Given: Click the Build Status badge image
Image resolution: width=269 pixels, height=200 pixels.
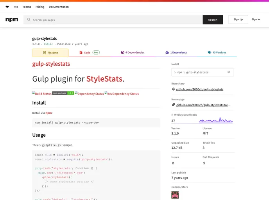Looking at the screenshot, I should pos(42,93).
